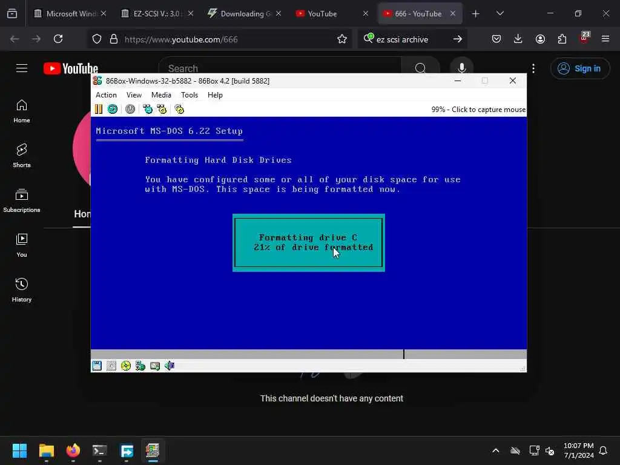The image size is (620, 465).
Task: Open the Extensions puzzle icon
Action: click(x=562, y=39)
